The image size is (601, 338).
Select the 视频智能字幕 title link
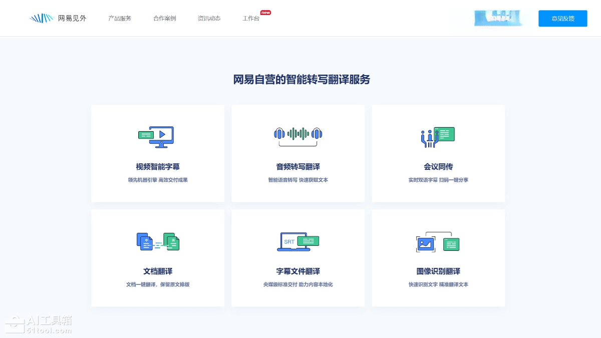(x=158, y=167)
